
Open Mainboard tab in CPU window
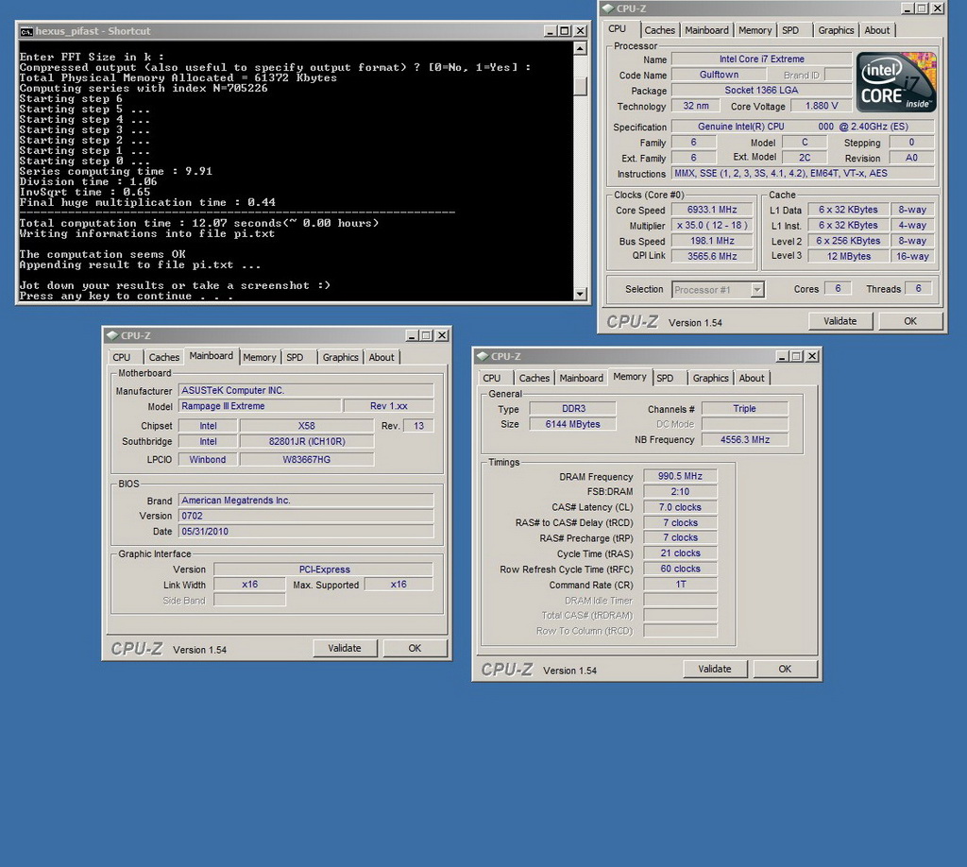(x=706, y=30)
